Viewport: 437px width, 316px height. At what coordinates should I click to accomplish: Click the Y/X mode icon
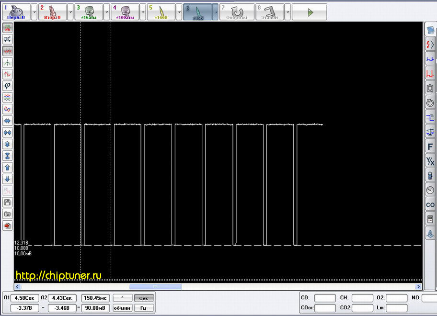point(430,161)
